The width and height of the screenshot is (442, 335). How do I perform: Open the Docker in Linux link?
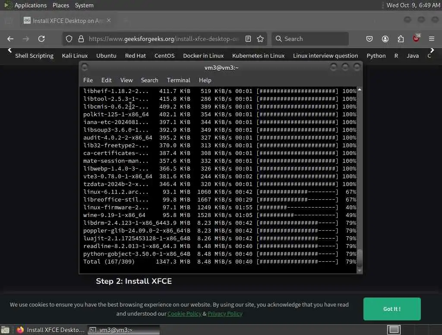pos(203,56)
